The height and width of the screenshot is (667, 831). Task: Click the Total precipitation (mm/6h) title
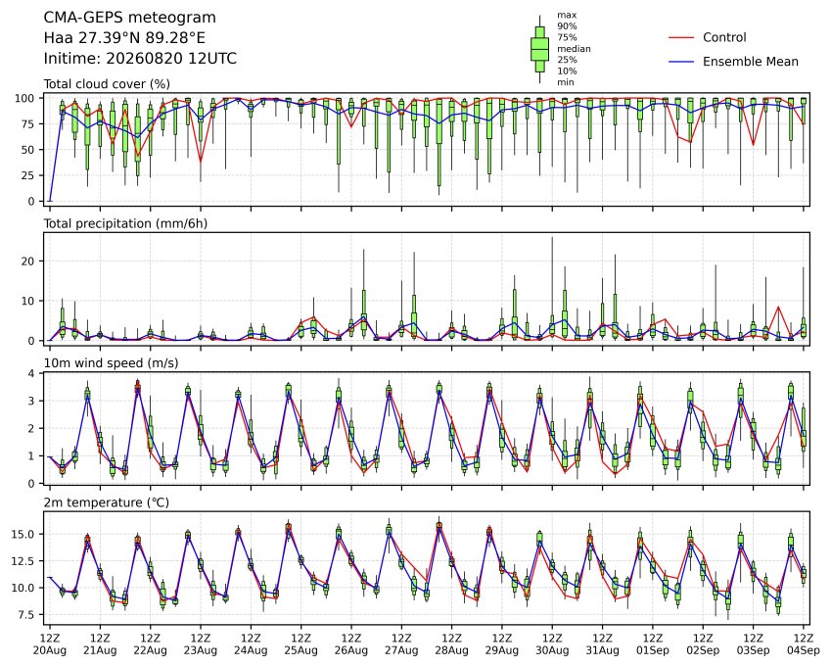[x=125, y=223]
